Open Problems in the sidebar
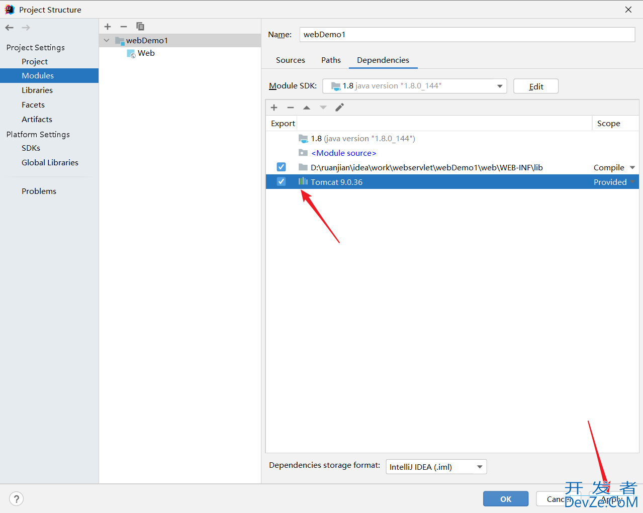 (39, 191)
